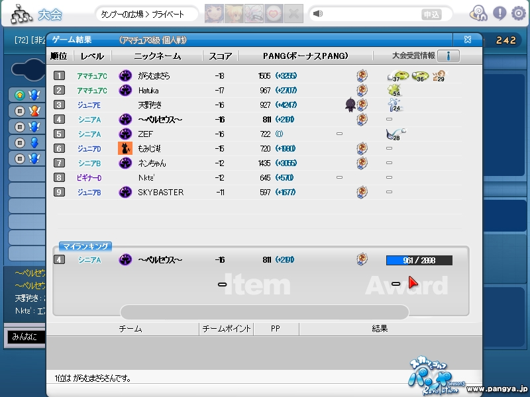Click the guild emblem in rank 1 row
Image resolution: width=530 pixels, height=397 pixels.
[x=125, y=75]
